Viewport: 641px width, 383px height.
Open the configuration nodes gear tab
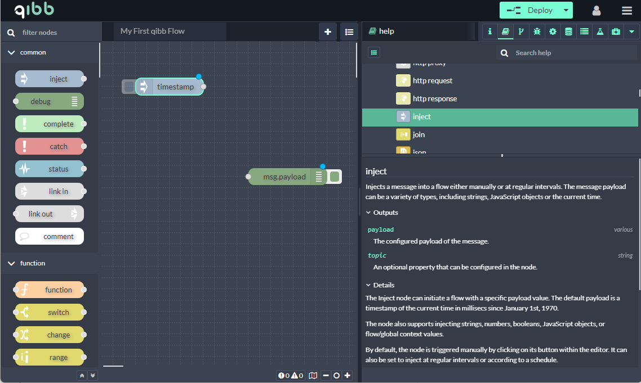click(x=553, y=31)
